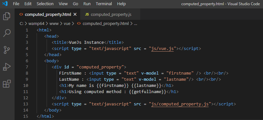Click the {{getfullname}} interpolation
The height and width of the screenshot is (120, 263).
pyautogui.click(x=147, y=92)
